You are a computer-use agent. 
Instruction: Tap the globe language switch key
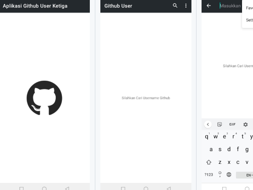click(x=229, y=174)
